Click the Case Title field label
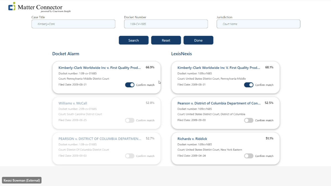Image resolution: width=331 pixels, height=186 pixels. point(38,17)
